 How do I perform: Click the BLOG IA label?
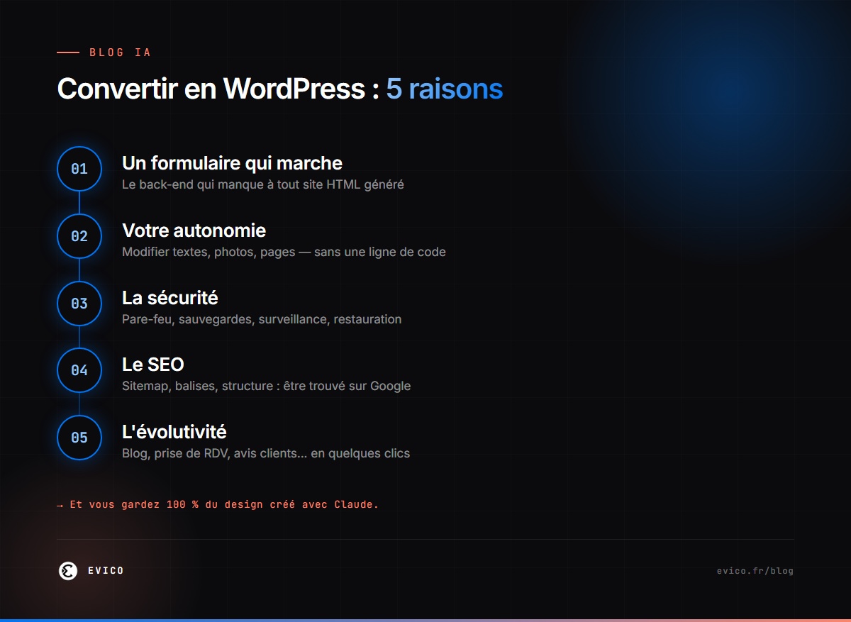pos(121,52)
